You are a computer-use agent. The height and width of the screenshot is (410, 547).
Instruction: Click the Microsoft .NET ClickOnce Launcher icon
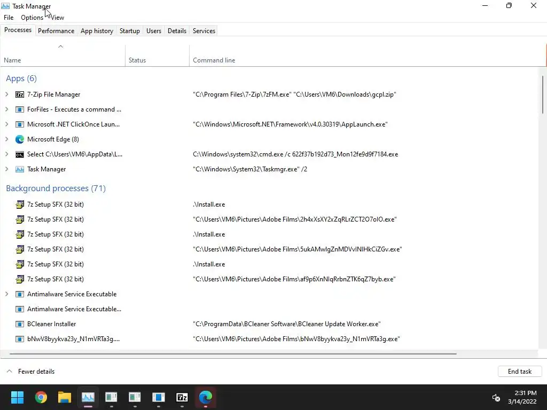tap(20, 124)
